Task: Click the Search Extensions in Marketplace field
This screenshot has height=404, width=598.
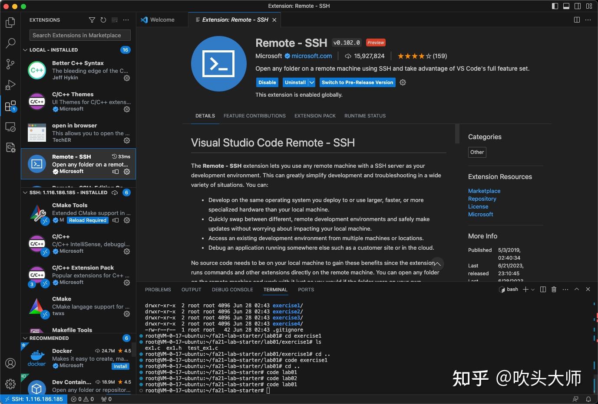Action: click(79, 35)
